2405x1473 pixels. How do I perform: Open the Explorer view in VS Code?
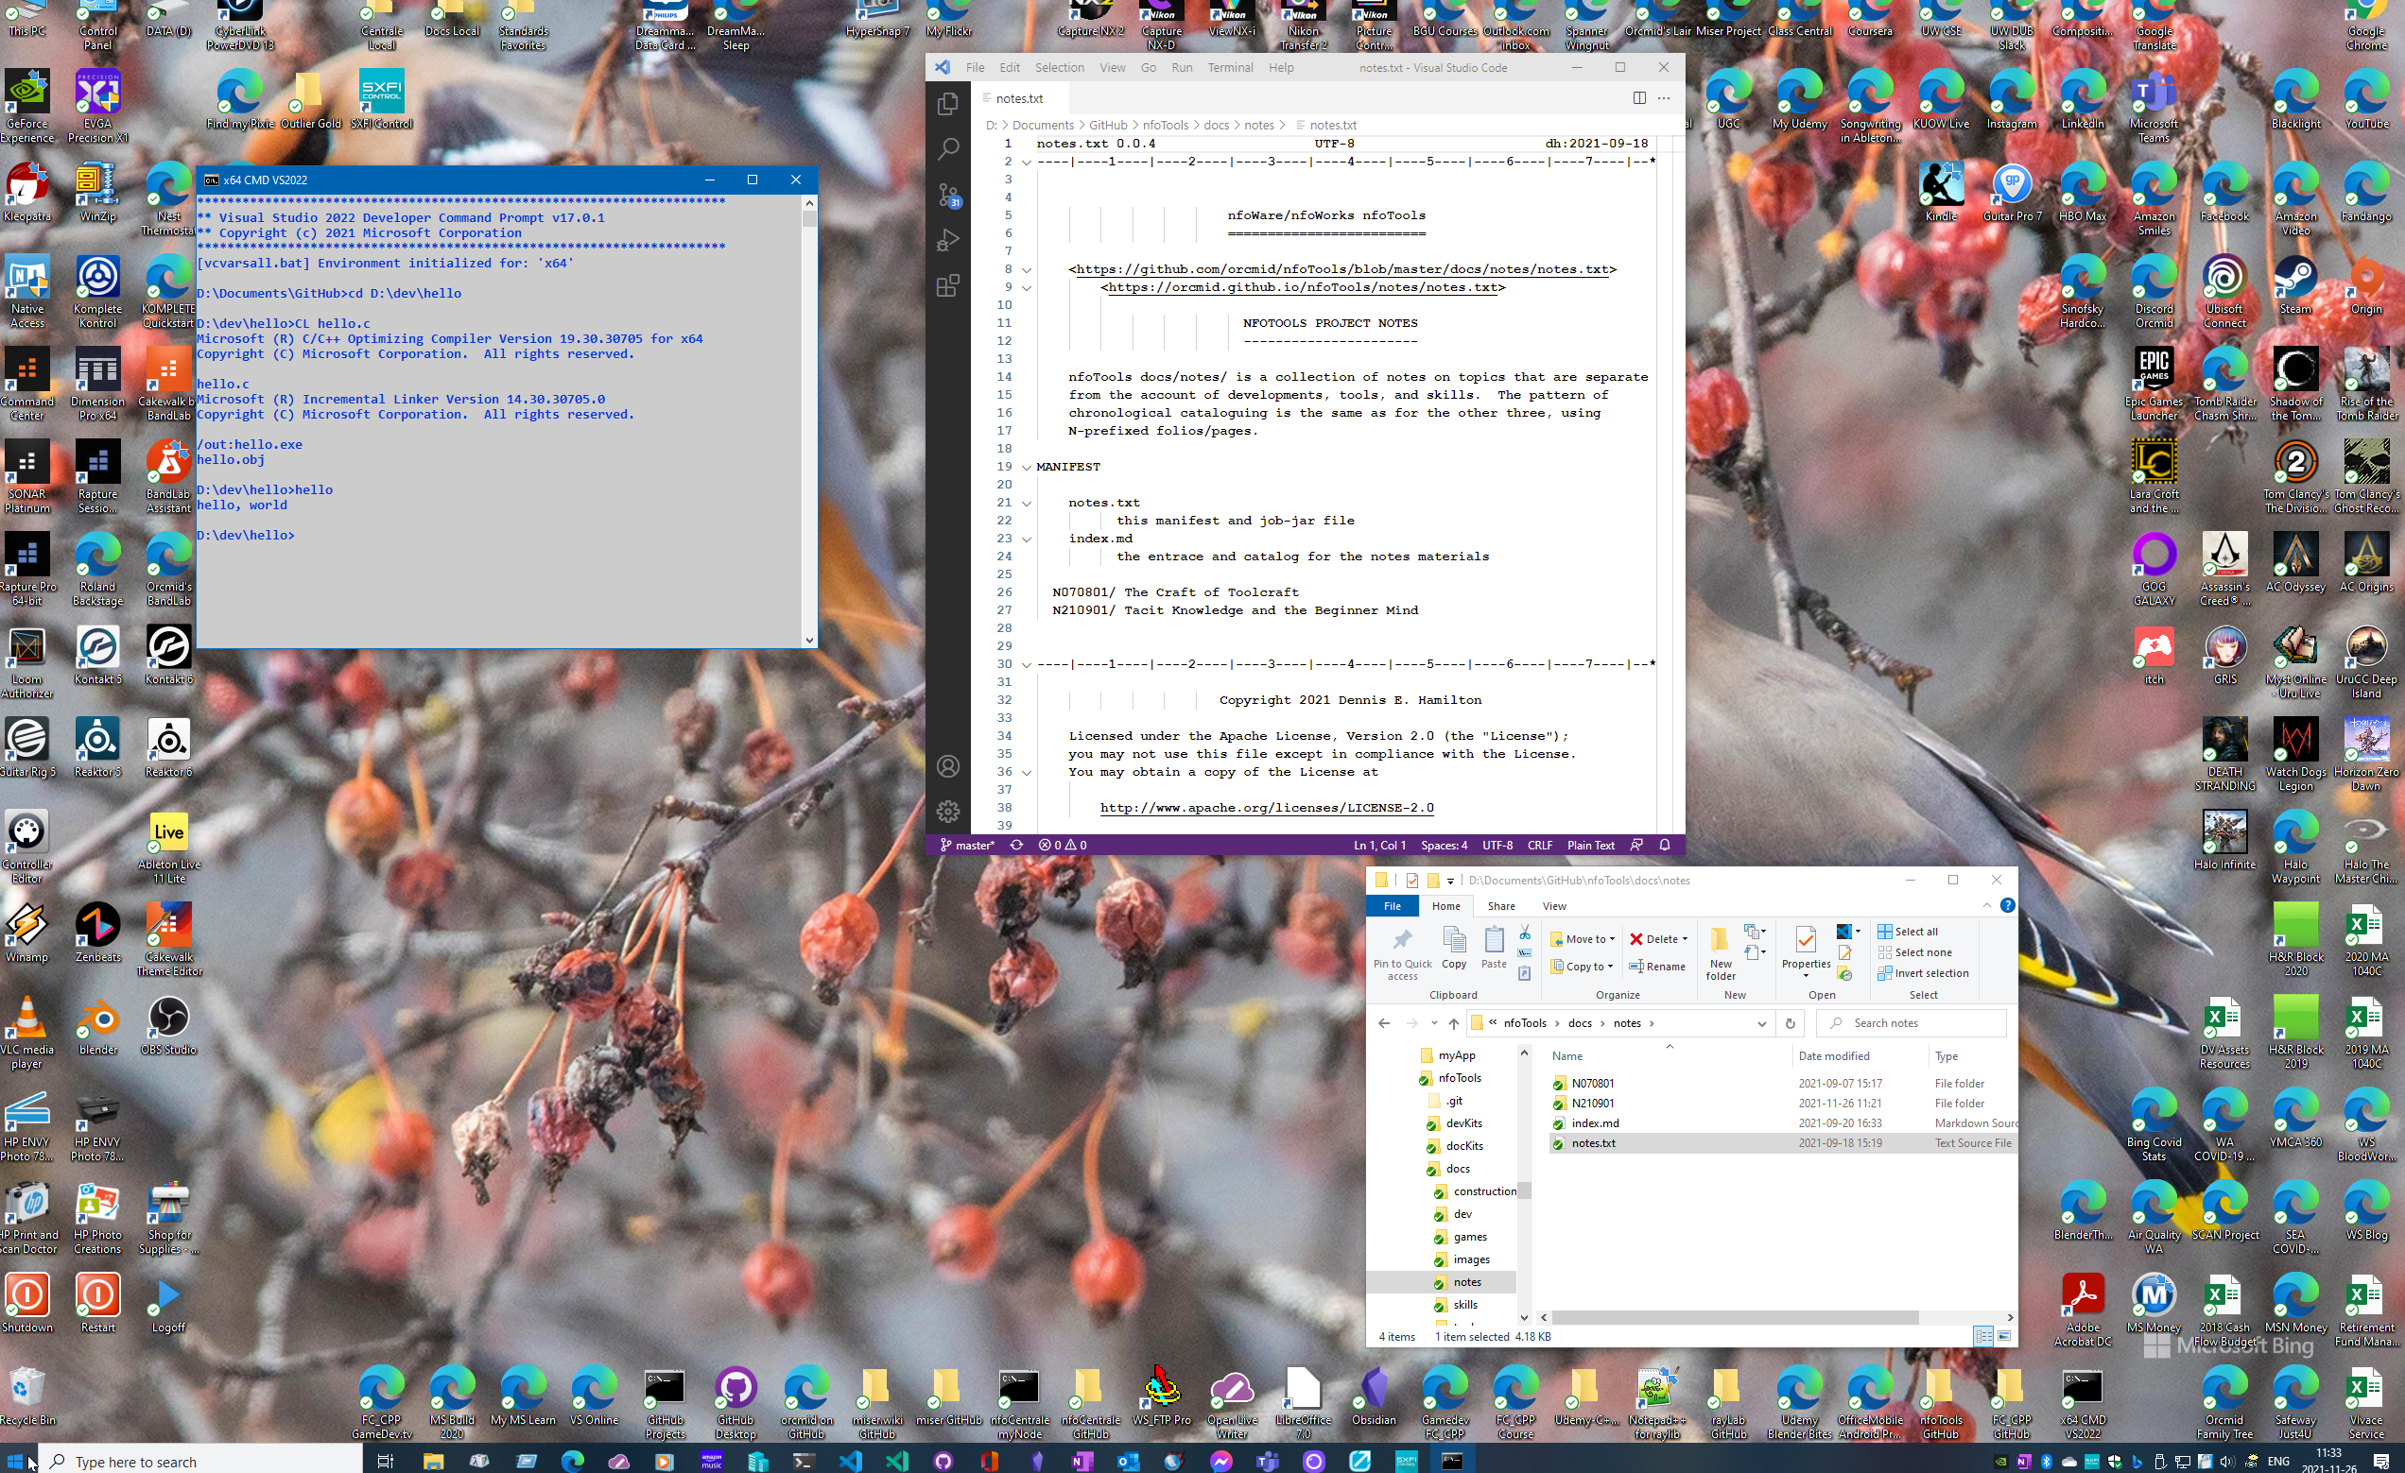click(948, 103)
